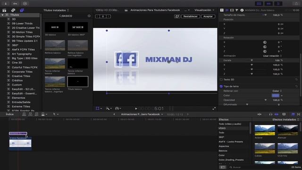Viewport: 302px width, 170px height.
Task: Open the photos and audio sidebar icon
Action: [x=13, y=10]
